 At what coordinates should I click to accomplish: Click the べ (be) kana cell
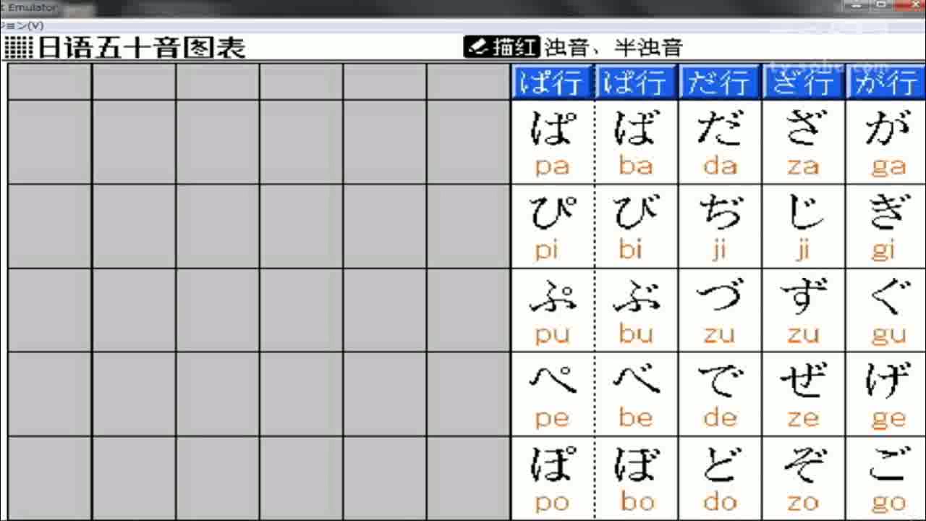tap(637, 394)
